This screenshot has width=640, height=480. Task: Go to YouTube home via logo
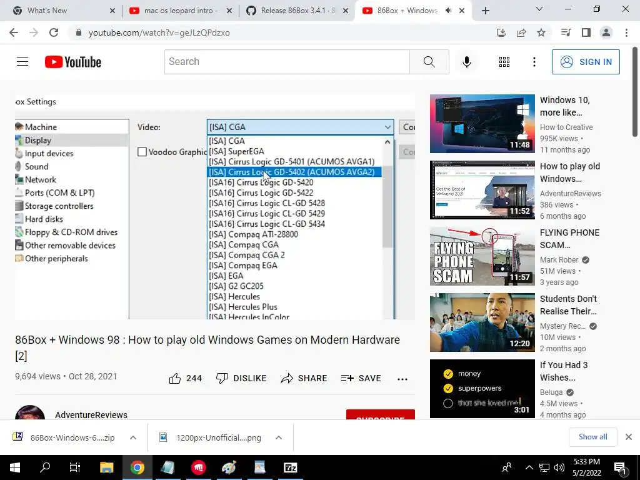point(73,62)
